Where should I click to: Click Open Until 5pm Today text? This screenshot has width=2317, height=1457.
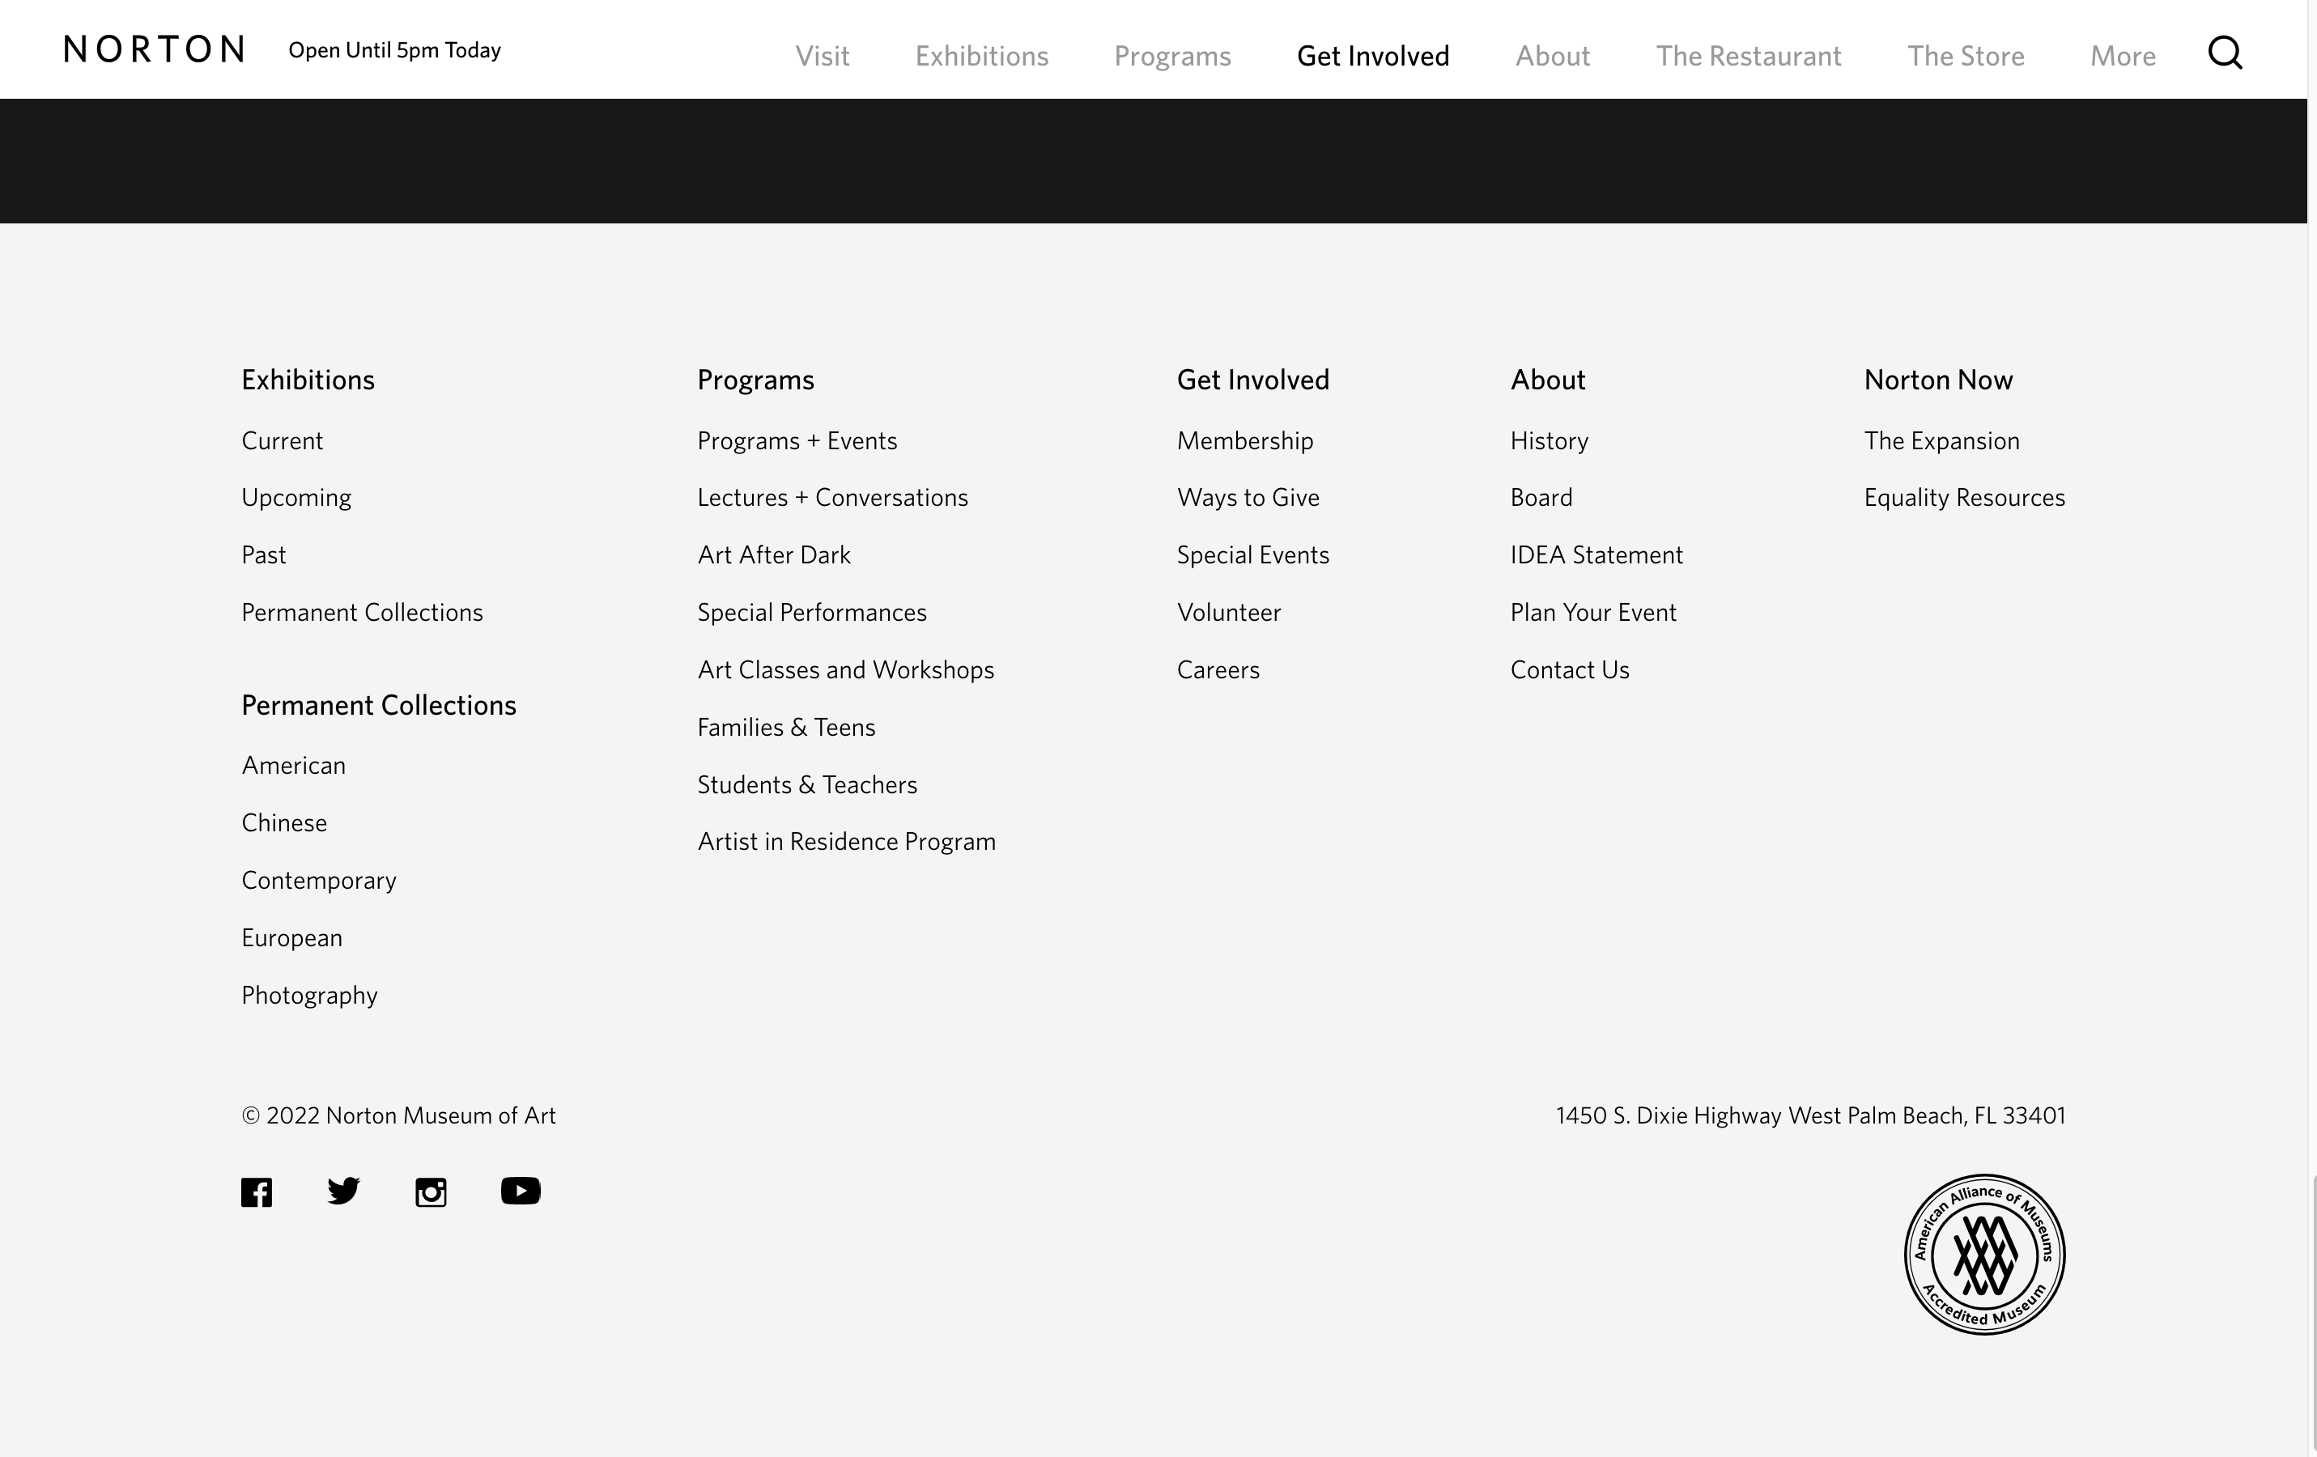(x=394, y=50)
